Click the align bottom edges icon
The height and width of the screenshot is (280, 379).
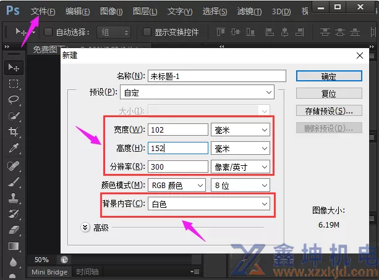pos(250,32)
